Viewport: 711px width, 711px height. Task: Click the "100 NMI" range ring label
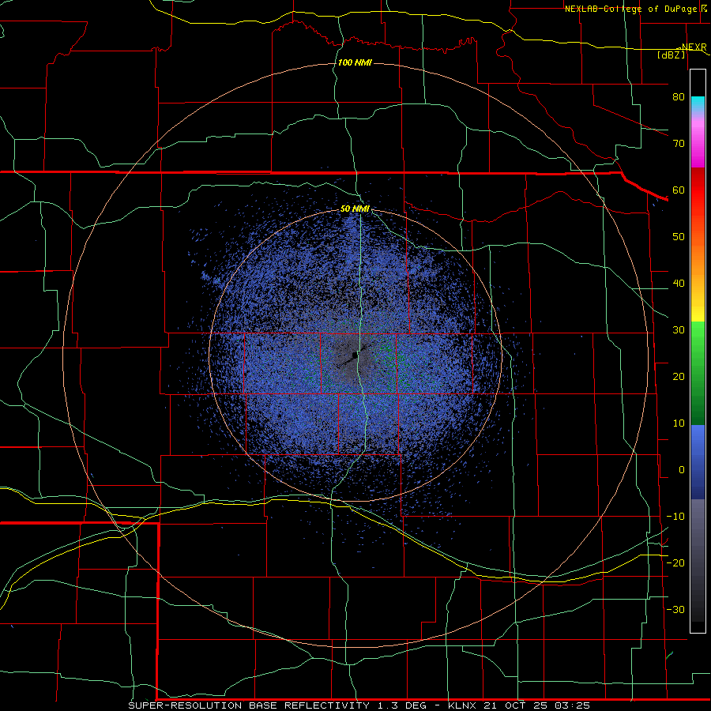355,62
